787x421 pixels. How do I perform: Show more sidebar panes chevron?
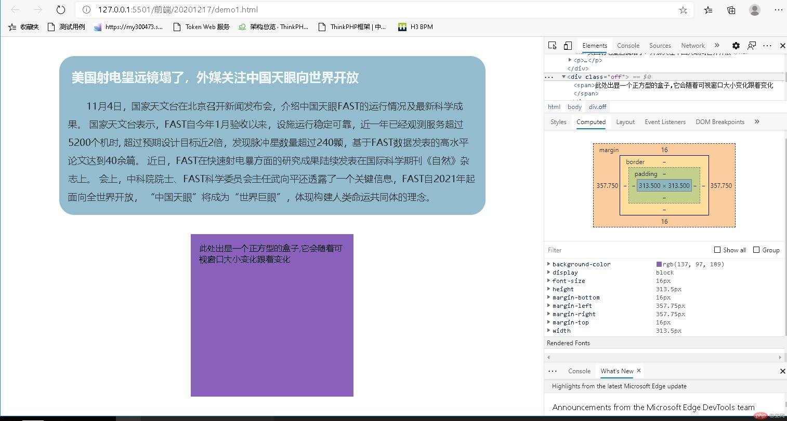tap(757, 122)
